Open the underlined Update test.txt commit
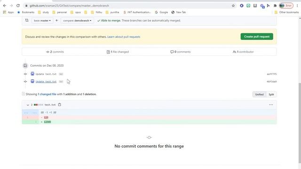Image resolution: width=301 pixels, height=169 pixels. click(x=46, y=82)
